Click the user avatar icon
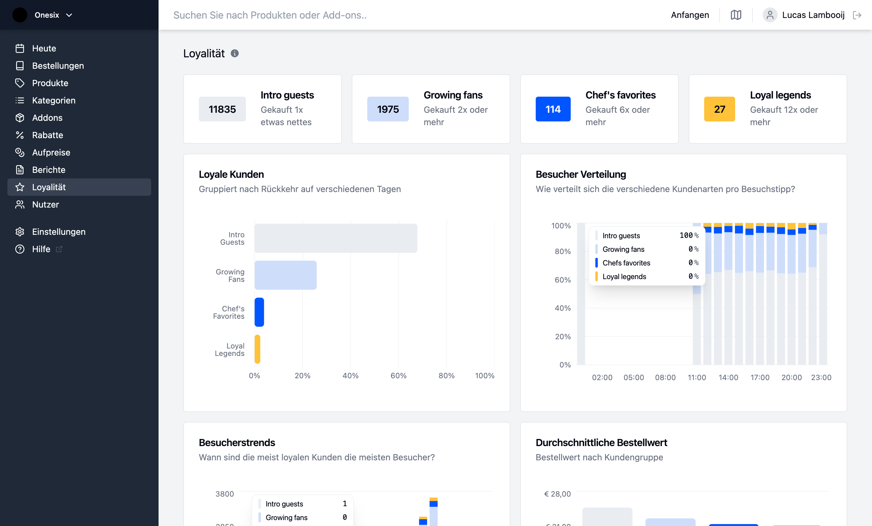The height and width of the screenshot is (526, 872). click(x=770, y=15)
